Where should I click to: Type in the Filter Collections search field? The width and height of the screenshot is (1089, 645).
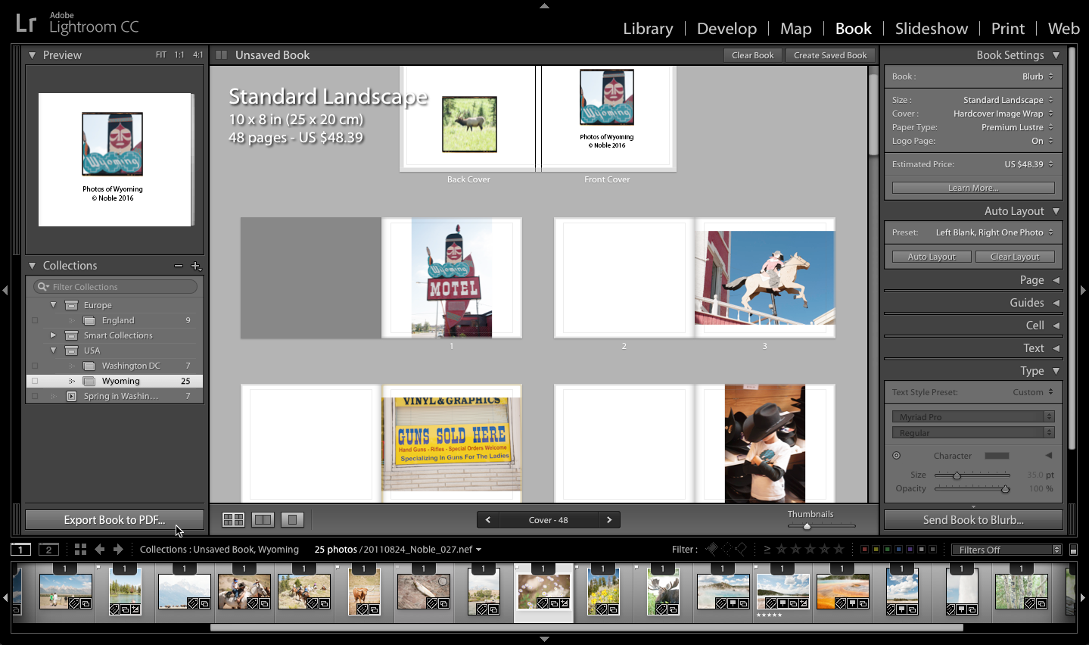[x=114, y=286]
